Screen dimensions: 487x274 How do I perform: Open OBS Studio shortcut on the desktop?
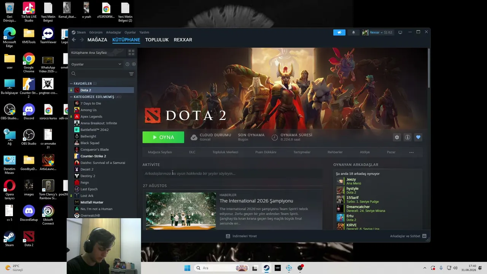pyautogui.click(x=29, y=137)
